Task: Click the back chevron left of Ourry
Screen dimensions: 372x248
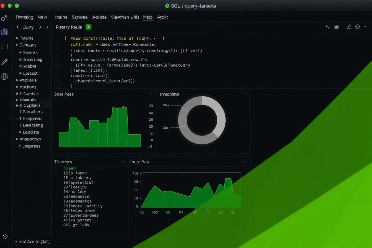Action: coord(17,27)
